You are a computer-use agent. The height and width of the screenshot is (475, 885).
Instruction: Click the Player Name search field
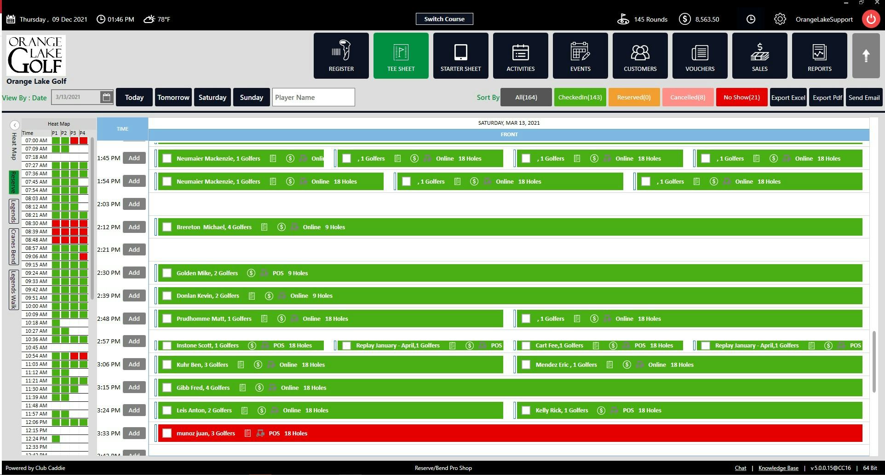tap(313, 97)
